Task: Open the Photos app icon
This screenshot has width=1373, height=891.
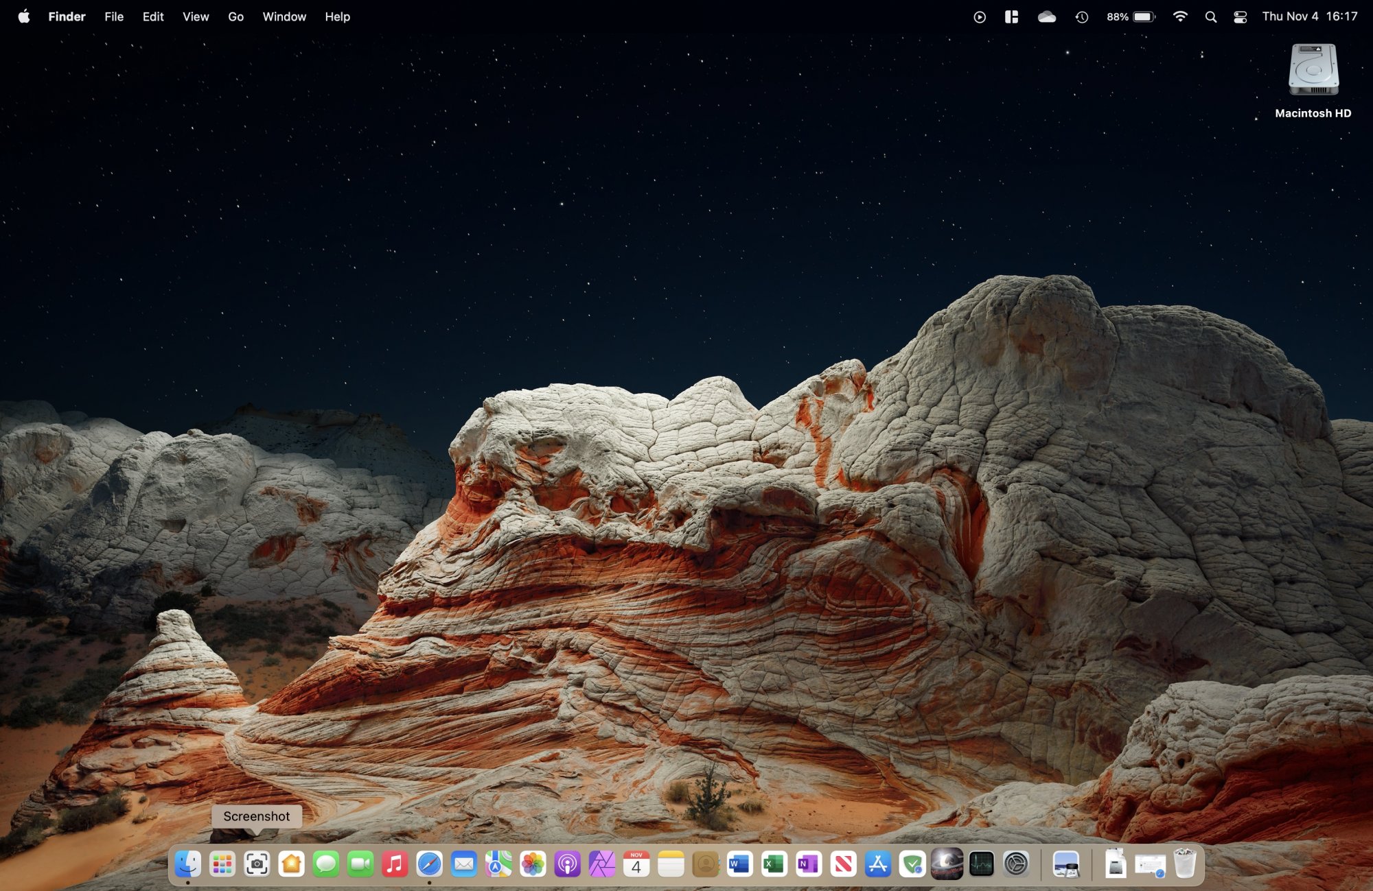Action: (x=533, y=864)
